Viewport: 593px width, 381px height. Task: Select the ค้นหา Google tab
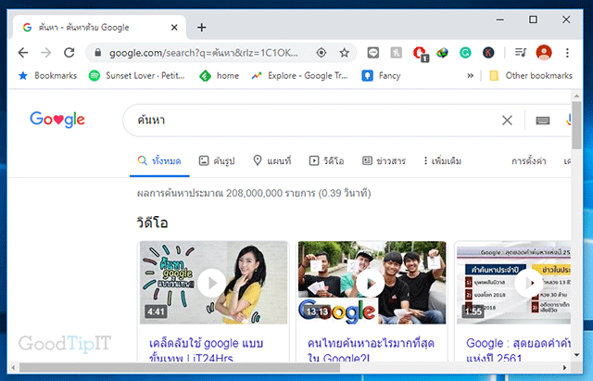coord(100,27)
